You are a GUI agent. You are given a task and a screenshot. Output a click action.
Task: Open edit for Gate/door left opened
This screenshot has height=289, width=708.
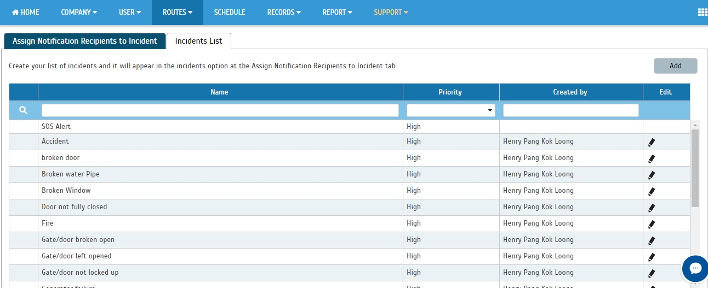[652, 257]
